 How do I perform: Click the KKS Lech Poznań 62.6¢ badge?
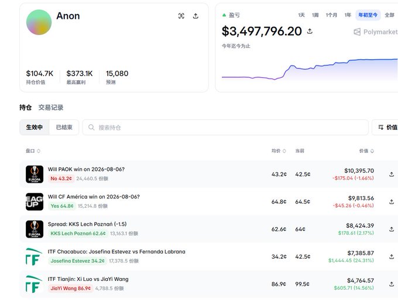click(78, 233)
